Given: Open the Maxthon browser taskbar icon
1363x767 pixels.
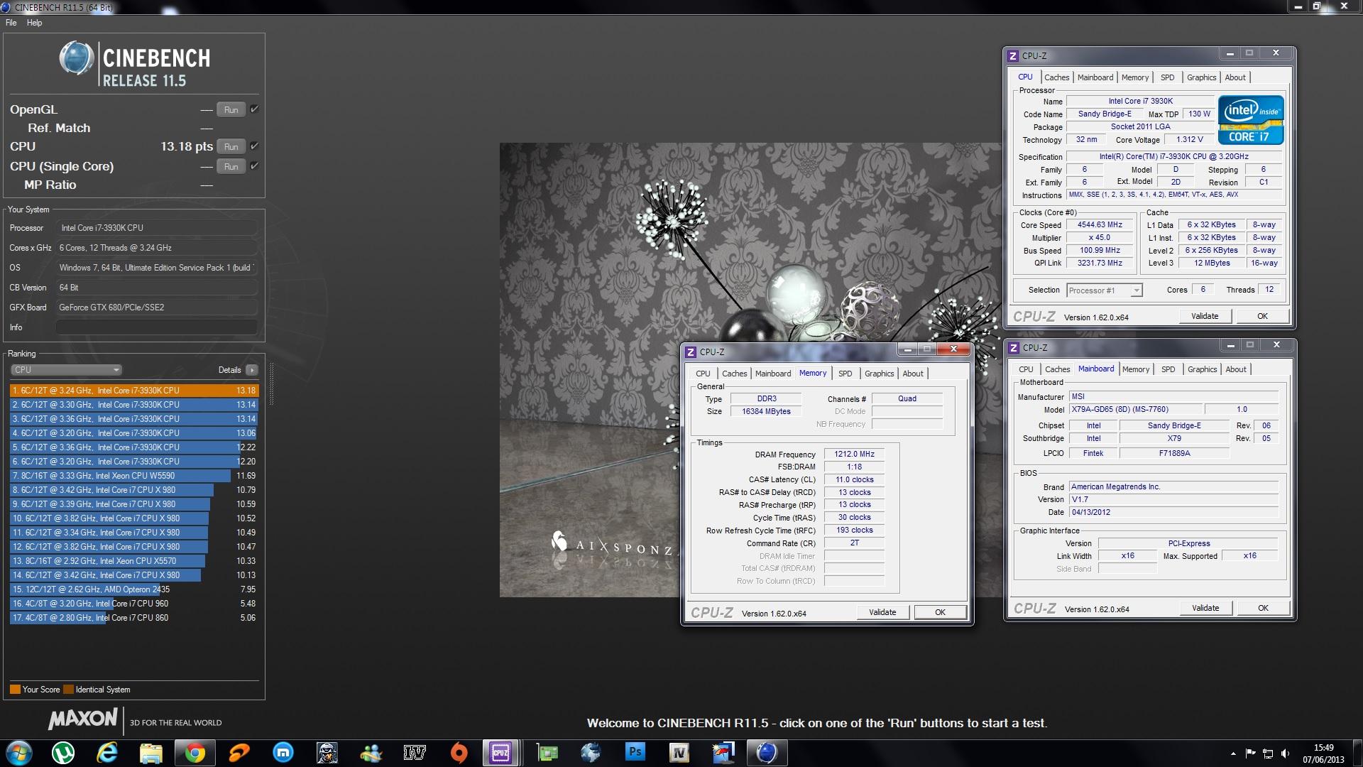Looking at the screenshot, I should (283, 753).
